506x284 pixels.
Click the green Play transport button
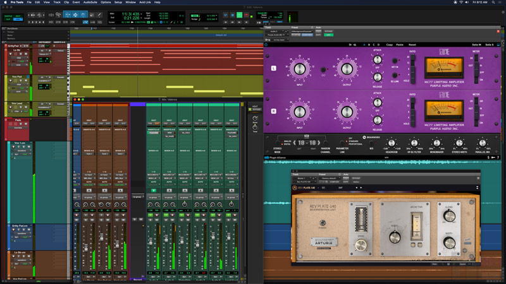(x=239, y=15)
